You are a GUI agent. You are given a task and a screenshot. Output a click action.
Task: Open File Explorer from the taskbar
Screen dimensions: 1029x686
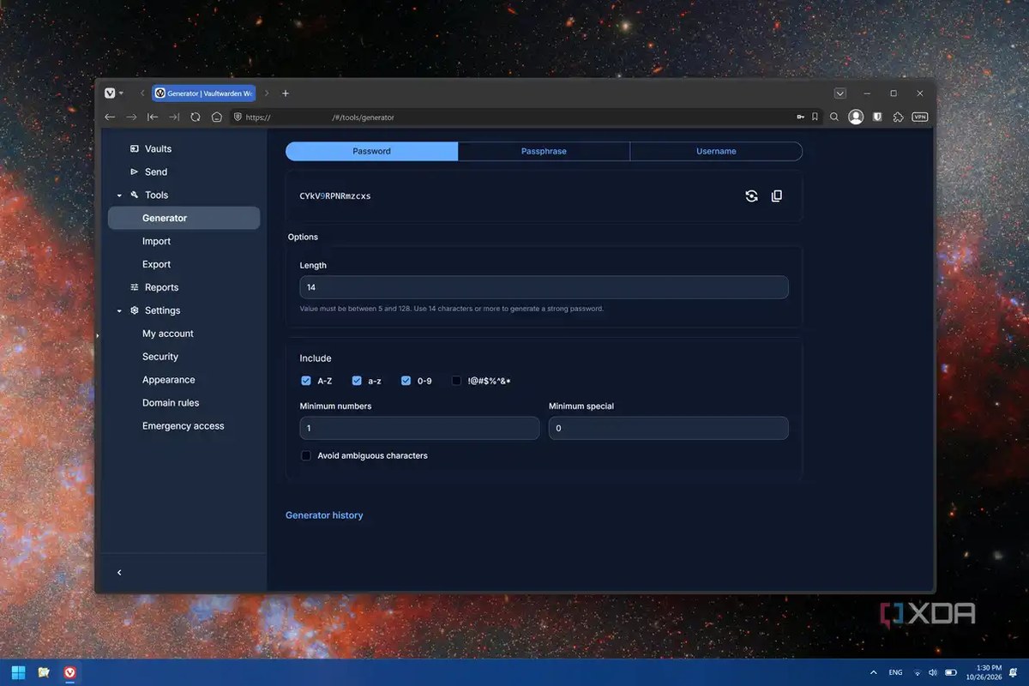[x=44, y=672]
